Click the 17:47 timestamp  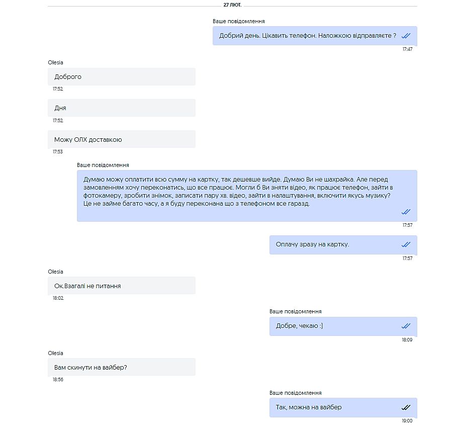[x=407, y=49]
